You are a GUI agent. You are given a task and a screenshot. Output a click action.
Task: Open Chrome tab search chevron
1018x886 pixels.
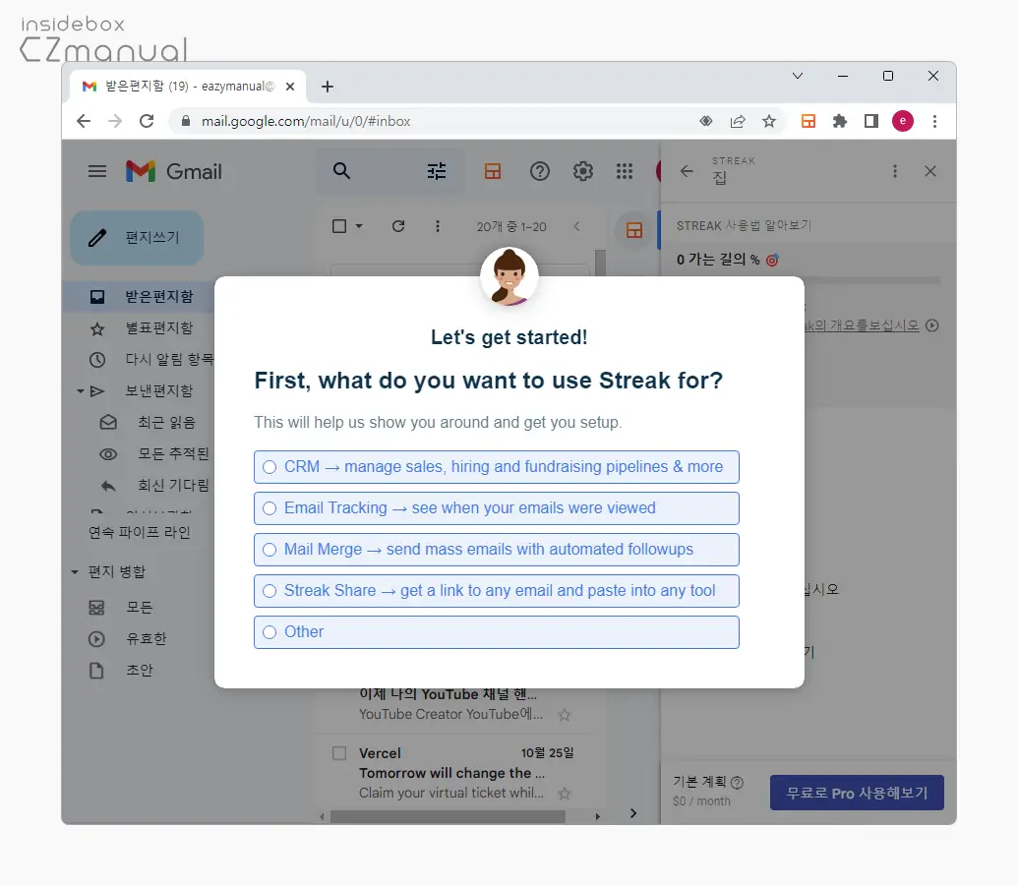coord(798,76)
